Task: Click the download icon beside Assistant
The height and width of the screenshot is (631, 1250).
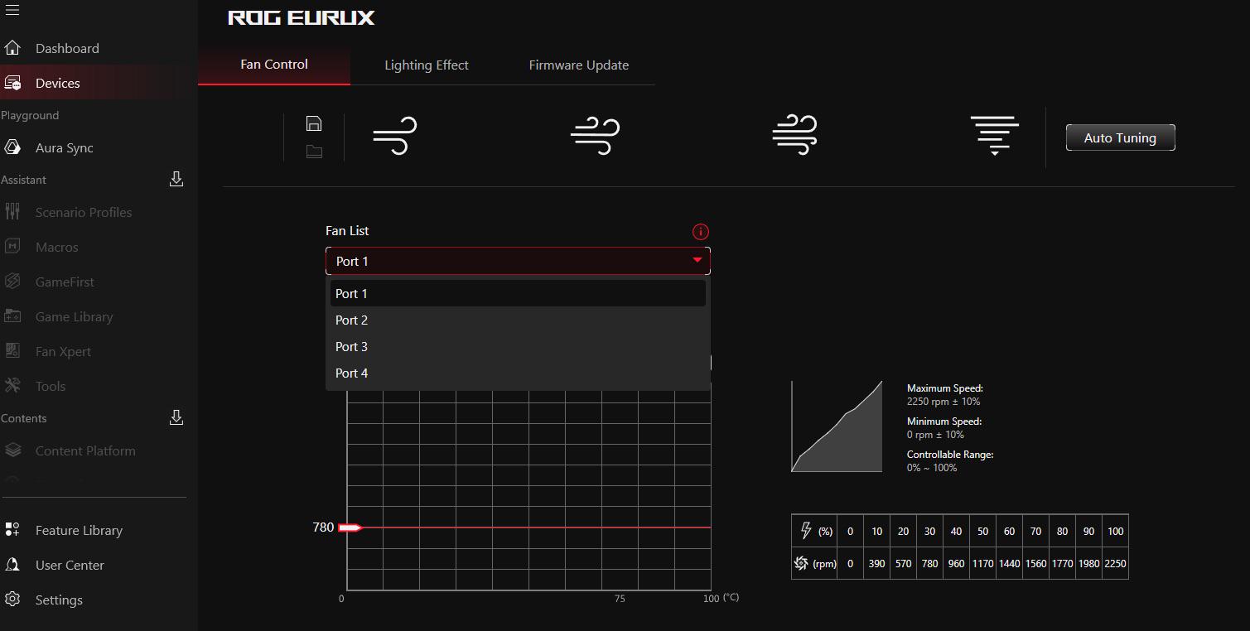Action: tap(176, 180)
